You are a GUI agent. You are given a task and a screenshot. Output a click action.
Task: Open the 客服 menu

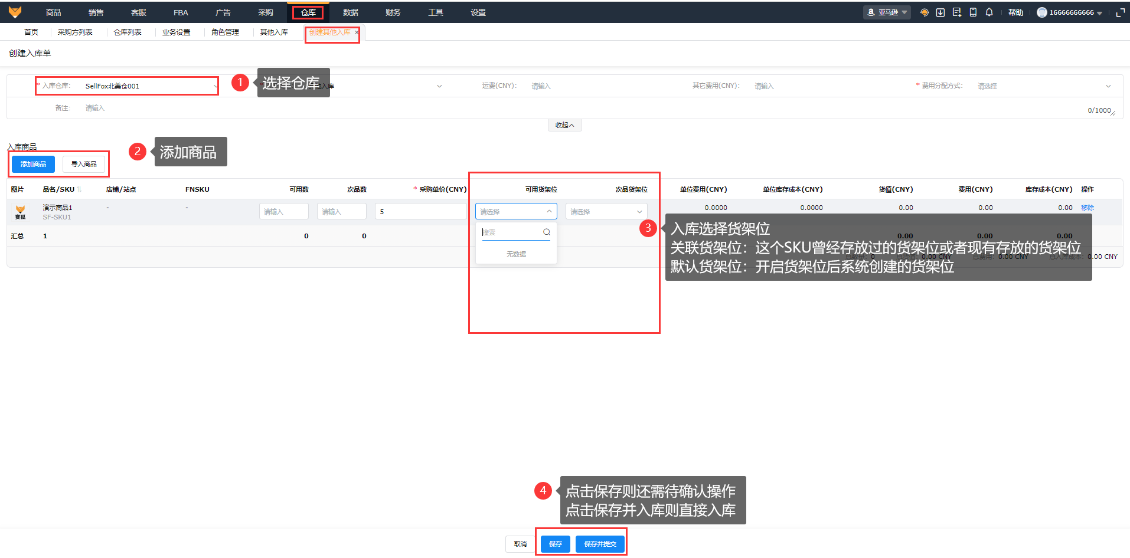point(139,12)
